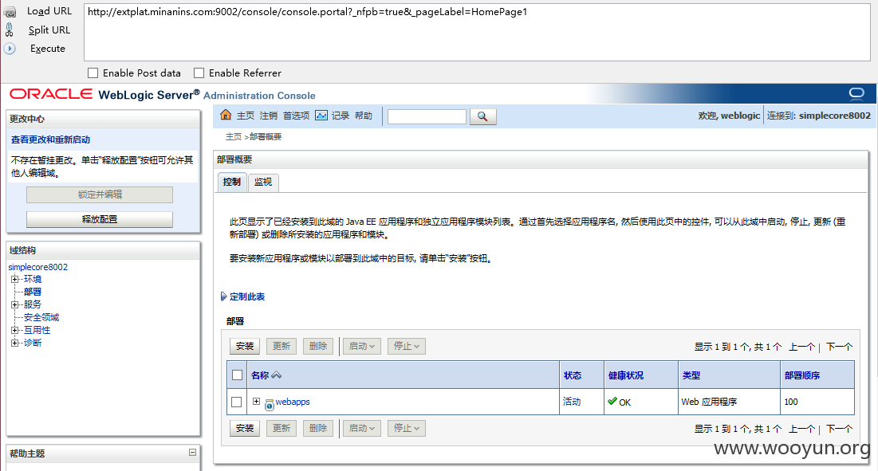Expand the 服务 tree node
878x471 pixels.
click(14, 304)
